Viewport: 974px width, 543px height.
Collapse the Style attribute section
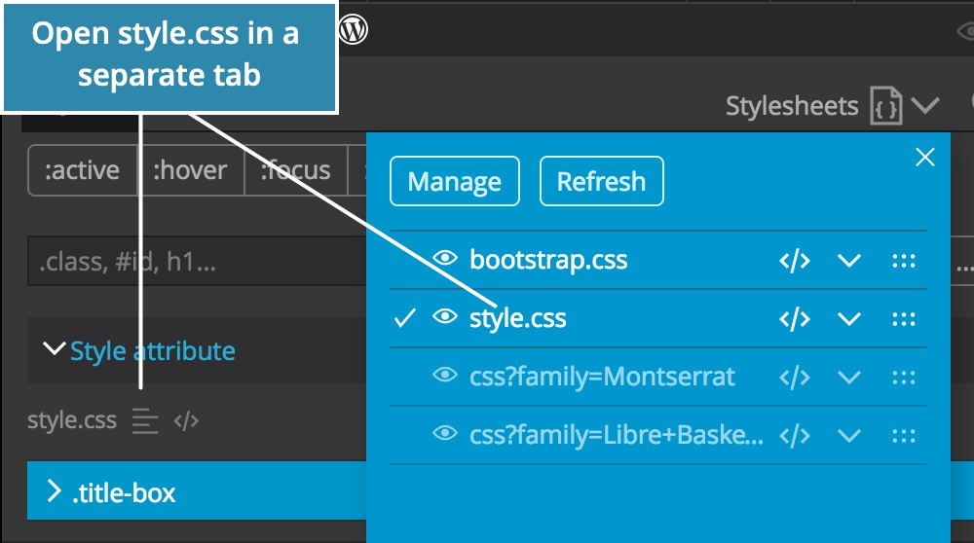(54, 348)
